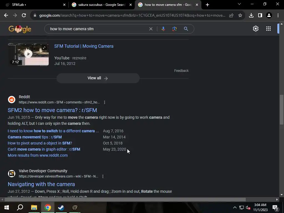The width and height of the screenshot is (284, 213).
Task: Click the horizontal scrollbar left arrow
Action: pos(2,200)
